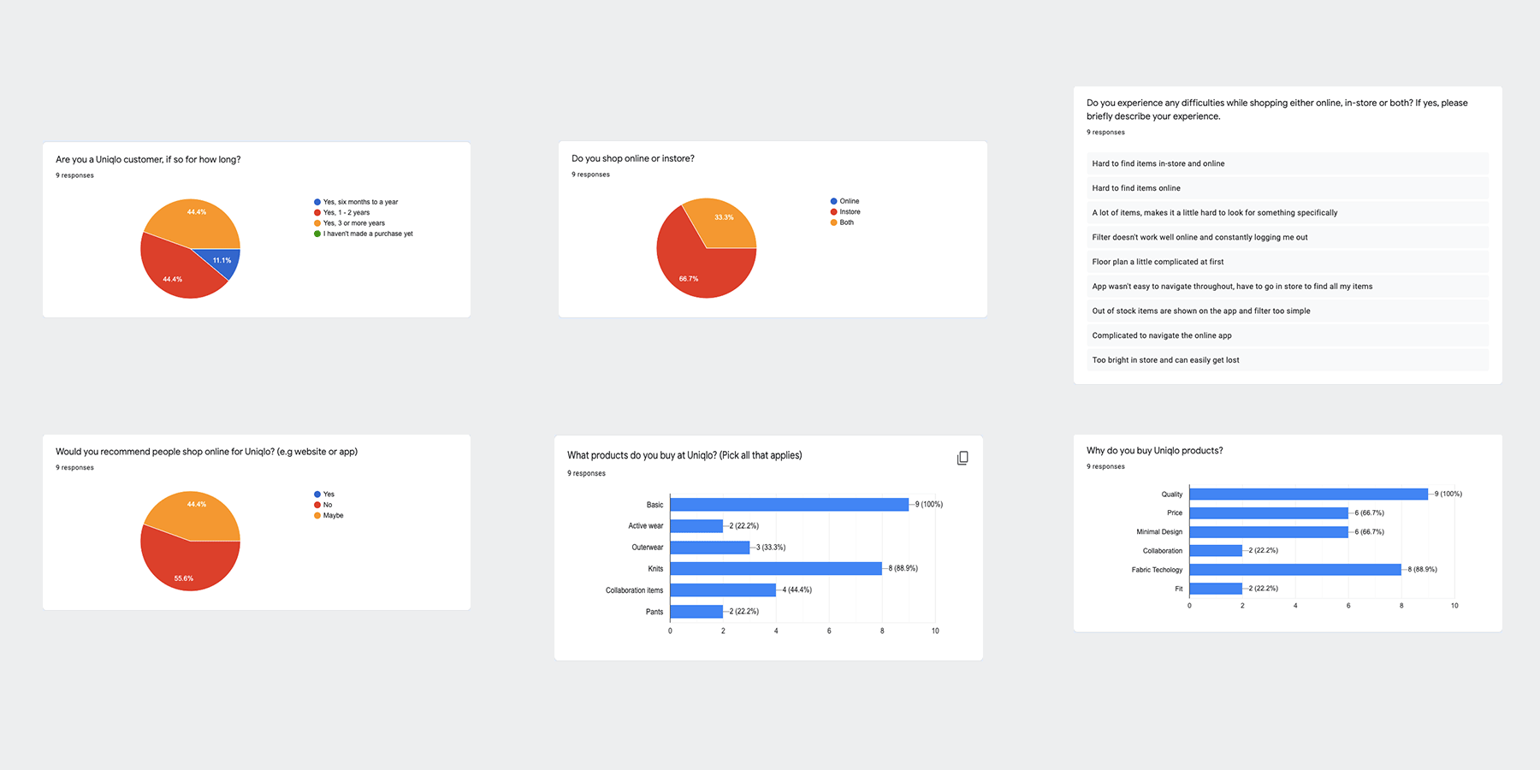
Task: Click the question title 'Do you shop online or instore?'
Action: [633, 158]
